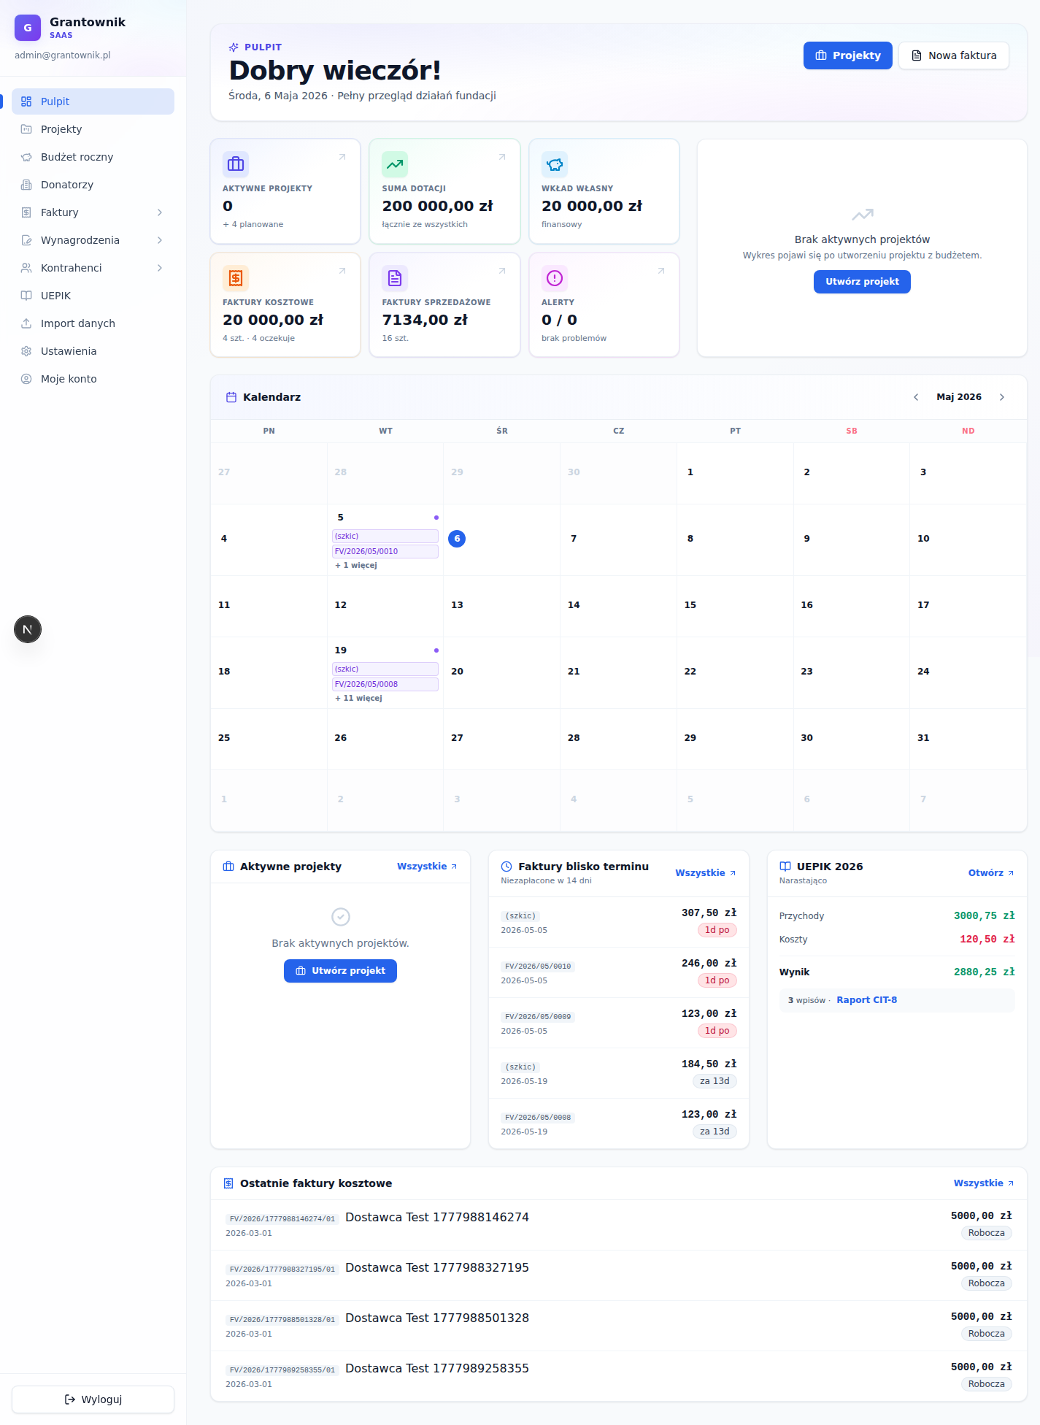1040x1425 pixels.
Task: Open the (szkic) event on May 5
Action: pos(385,536)
